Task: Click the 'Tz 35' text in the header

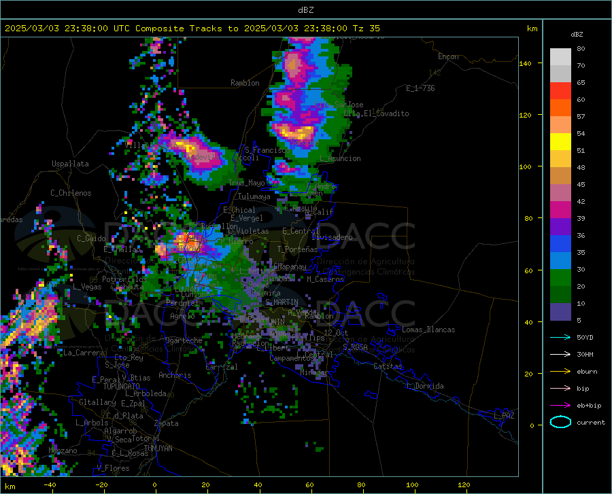Action: click(366, 29)
